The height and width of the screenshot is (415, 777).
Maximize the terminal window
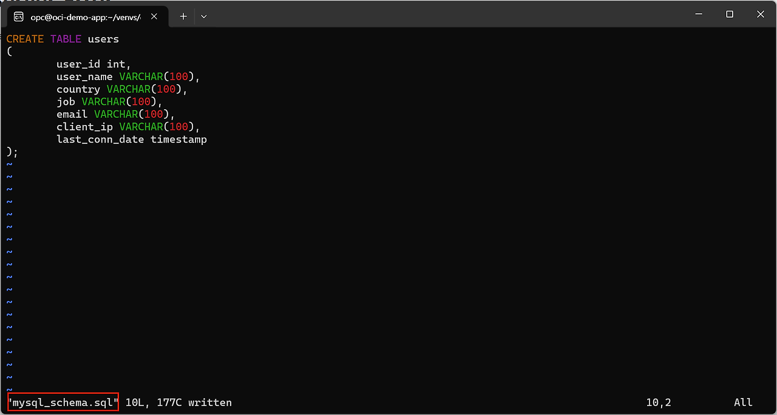pos(730,15)
